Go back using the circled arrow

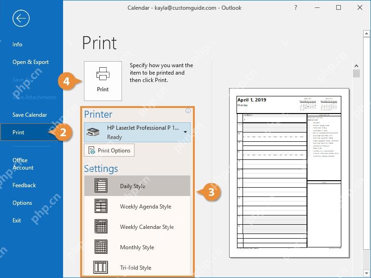point(21,18)
